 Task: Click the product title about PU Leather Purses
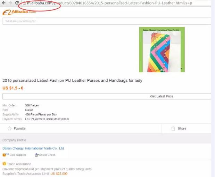point(72,80)
